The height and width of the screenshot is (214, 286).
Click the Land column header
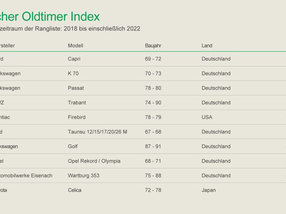(x=207, y=45)
